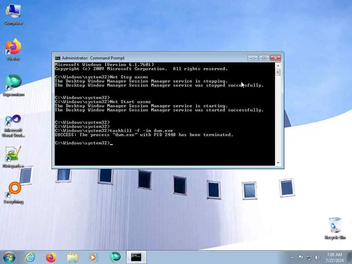Open Windows Explorer from the taskbar
Image resolution: width=352 pixels, height=264 pixels.
72,257
